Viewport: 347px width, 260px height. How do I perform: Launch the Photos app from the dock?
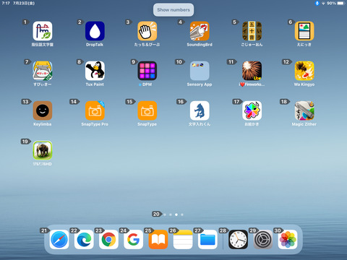(288, 240)
